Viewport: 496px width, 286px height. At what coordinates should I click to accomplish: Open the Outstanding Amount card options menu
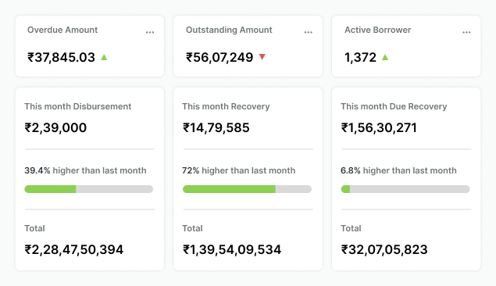click(309, 32)
